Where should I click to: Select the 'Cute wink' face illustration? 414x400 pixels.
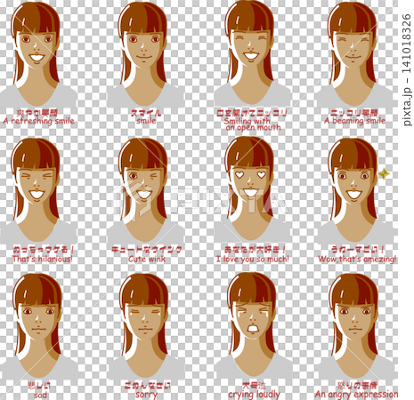[x=145, y=191]
